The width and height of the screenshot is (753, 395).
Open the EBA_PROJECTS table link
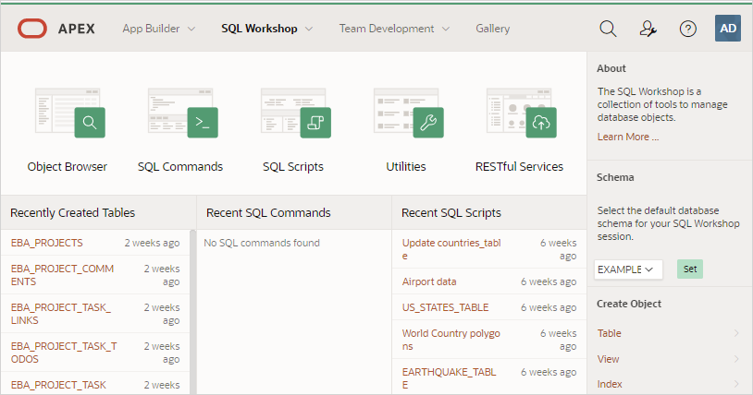coord(46,243)
